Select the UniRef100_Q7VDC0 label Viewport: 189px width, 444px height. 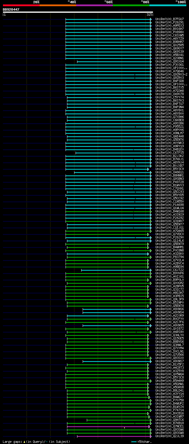[x=170, y=234]
